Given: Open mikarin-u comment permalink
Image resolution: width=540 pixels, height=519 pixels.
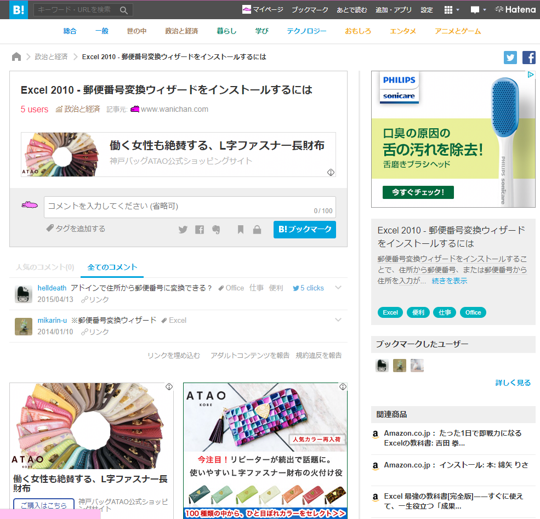Looking at the screenshot, I should [x=95, y=332].
